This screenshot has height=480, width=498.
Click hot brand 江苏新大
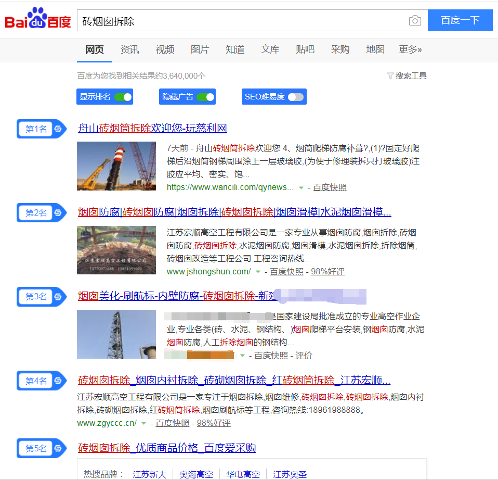click(x=149, y=474)
